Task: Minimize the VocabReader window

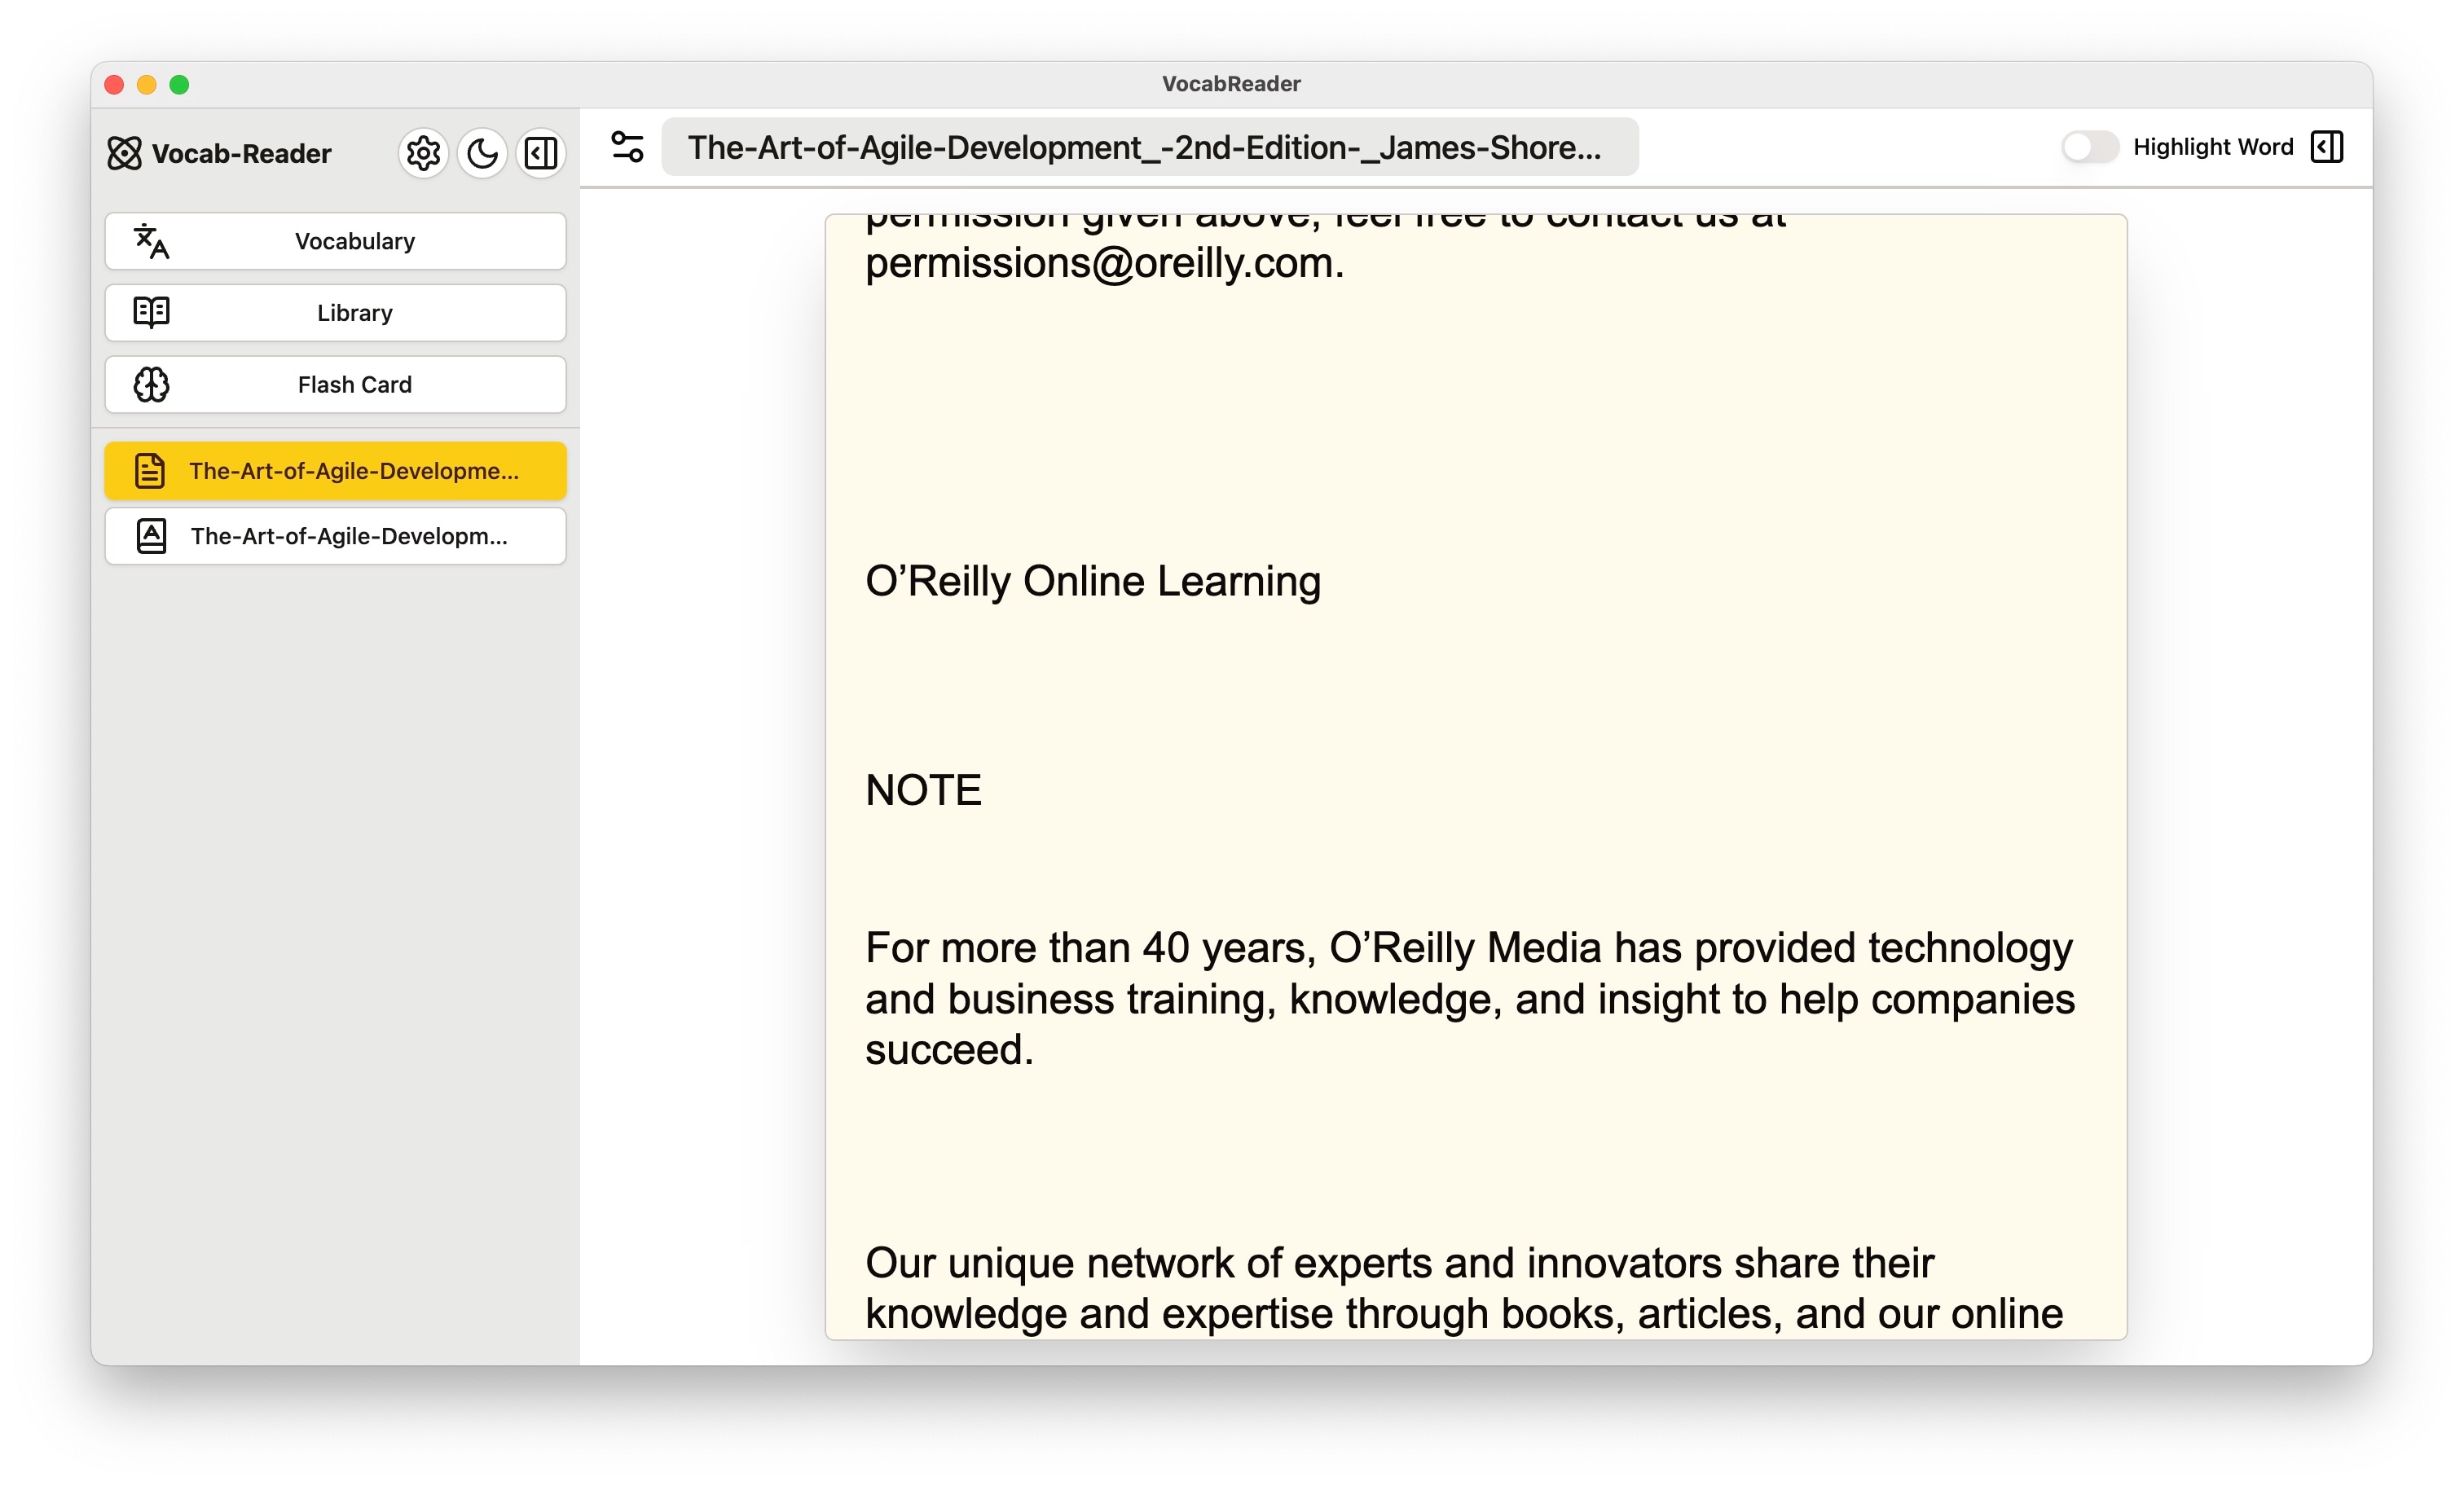Action: coord(147,85)
